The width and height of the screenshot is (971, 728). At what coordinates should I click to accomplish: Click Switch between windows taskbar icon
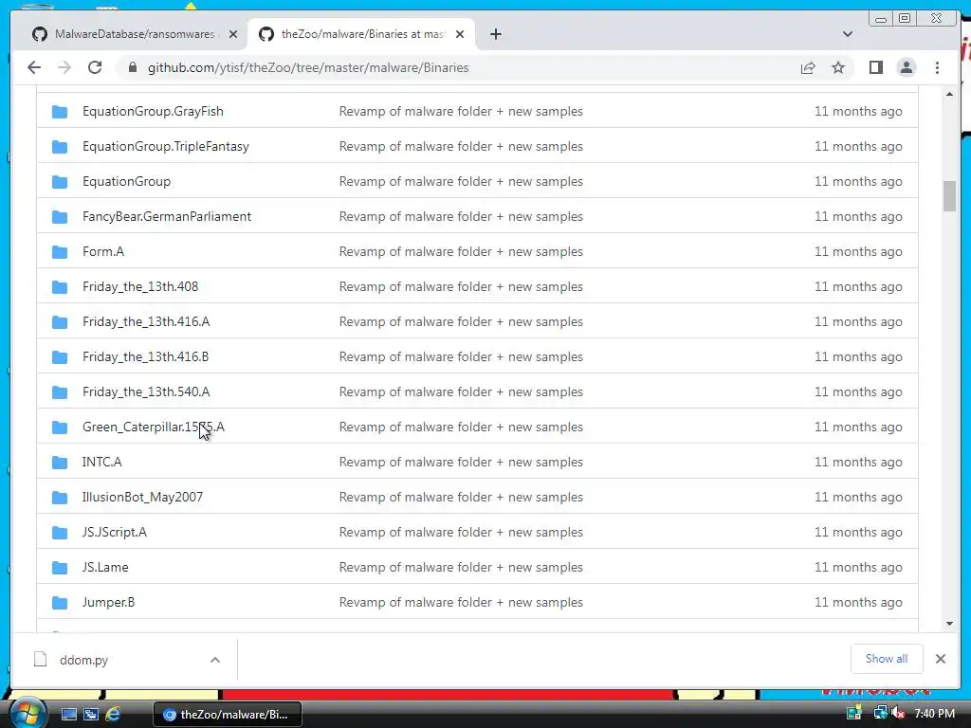coord(91,715)
